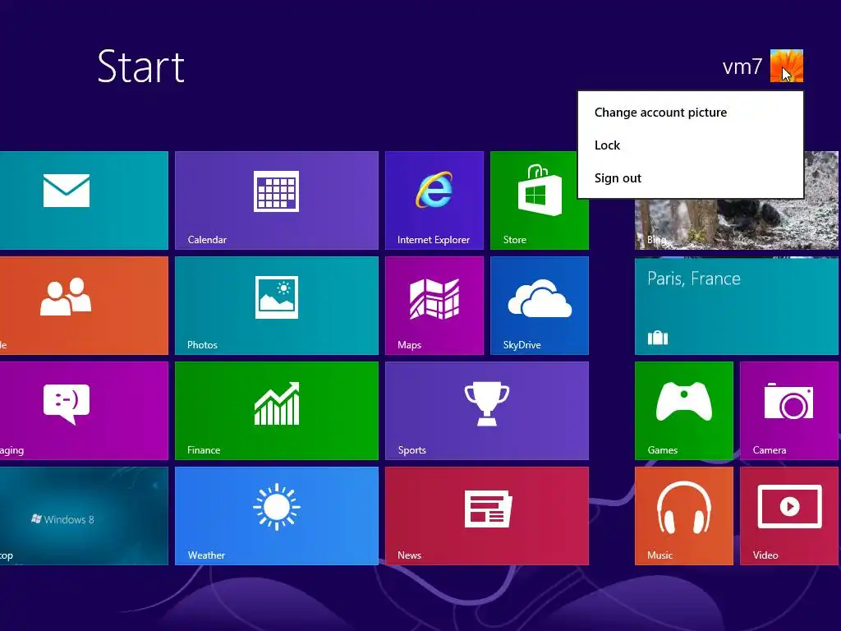The height and width of the screenshot is (631, 841).
Task: Open the Games controller tile
Action: point(684,411)
